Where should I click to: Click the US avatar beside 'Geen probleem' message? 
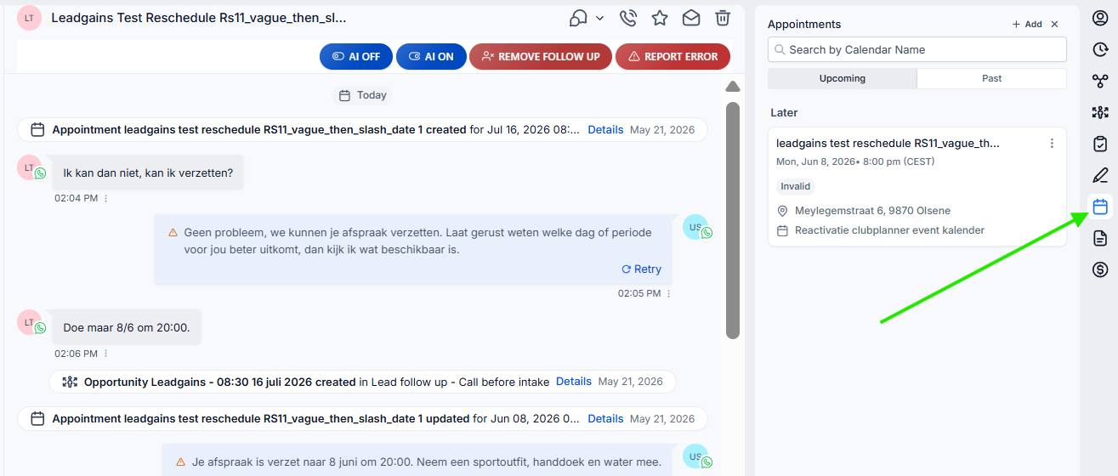(x=695, y=227)
